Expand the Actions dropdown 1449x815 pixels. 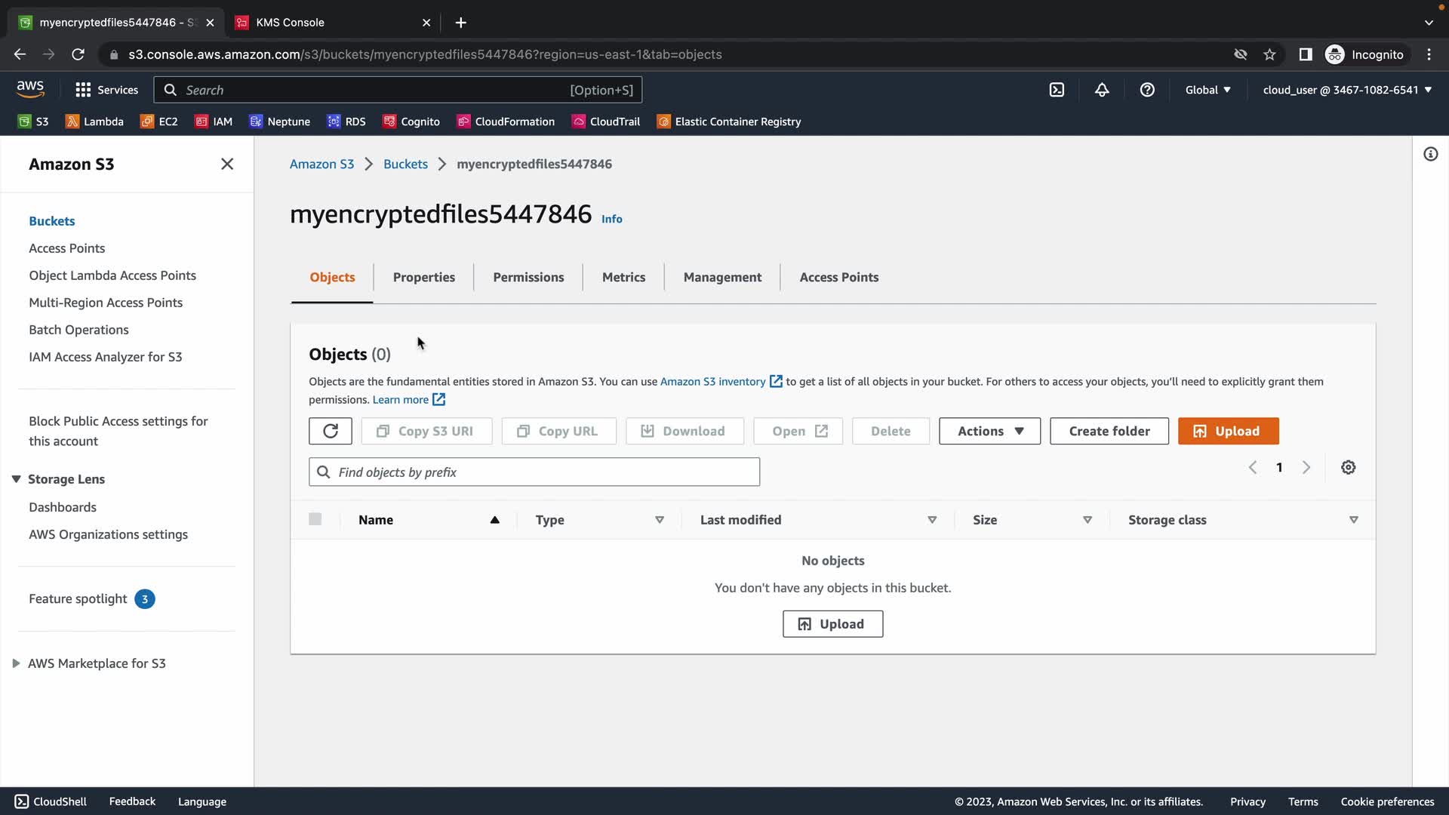tap(989, 431)
